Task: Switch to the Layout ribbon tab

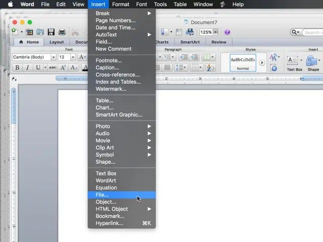Action: point(57,42)
